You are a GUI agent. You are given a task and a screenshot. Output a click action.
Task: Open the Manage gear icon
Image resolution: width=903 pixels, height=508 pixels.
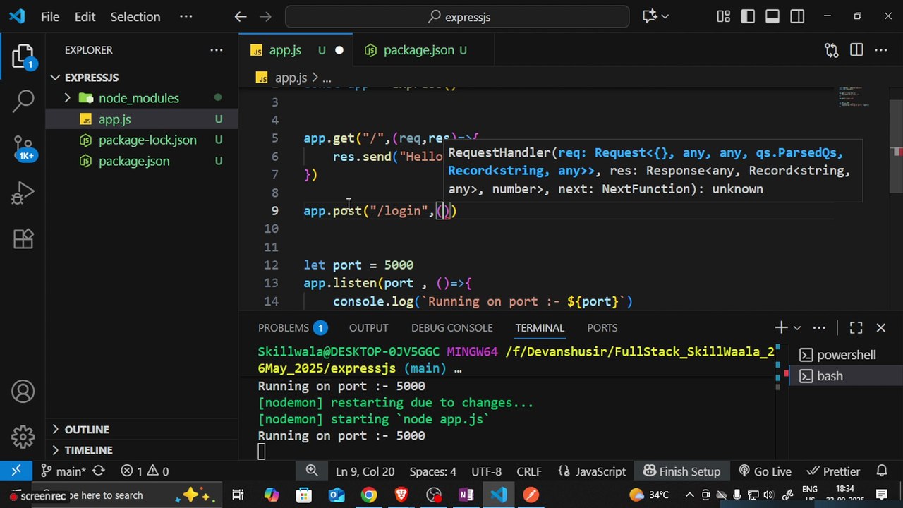(23, 435)
